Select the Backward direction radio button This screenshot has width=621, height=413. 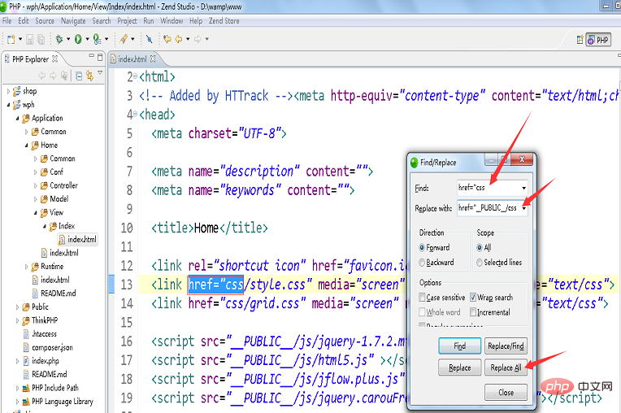[x=422, y=262]
